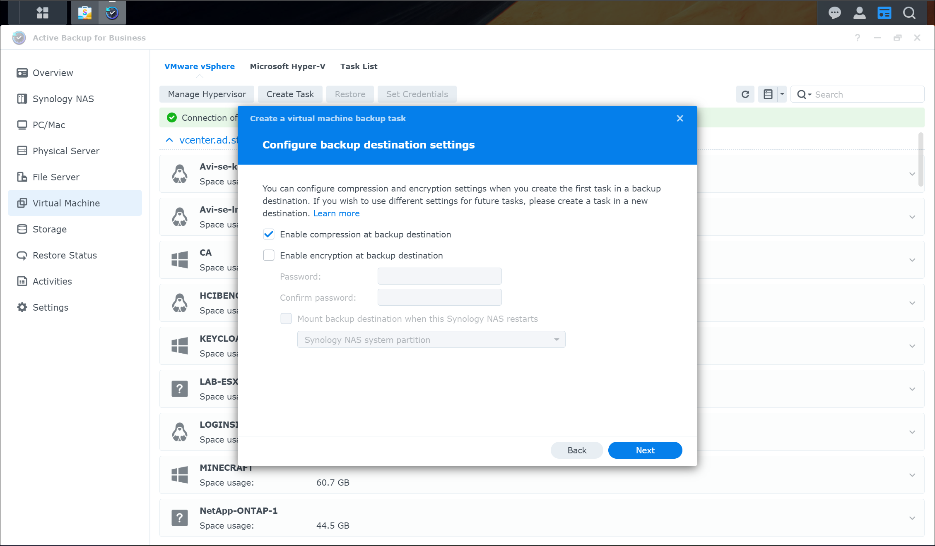Click the Package Center taskbar icon
This screenshot has height=546, width=935.
point(85,12)
